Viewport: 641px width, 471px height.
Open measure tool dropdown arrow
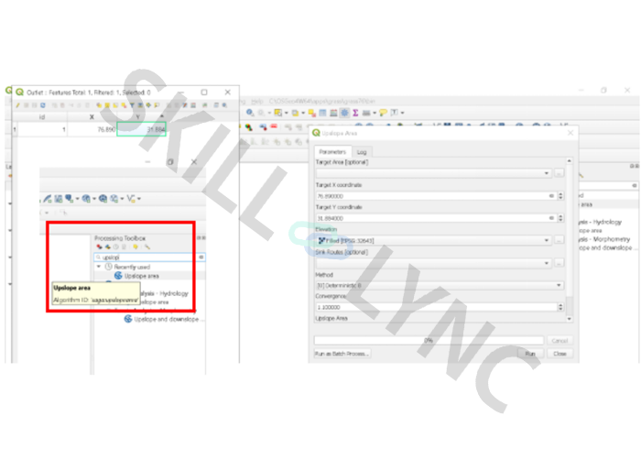click(374, 113)
